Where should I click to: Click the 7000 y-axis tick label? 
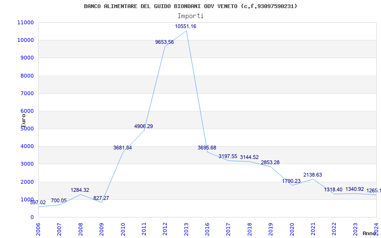pos(27,93)
